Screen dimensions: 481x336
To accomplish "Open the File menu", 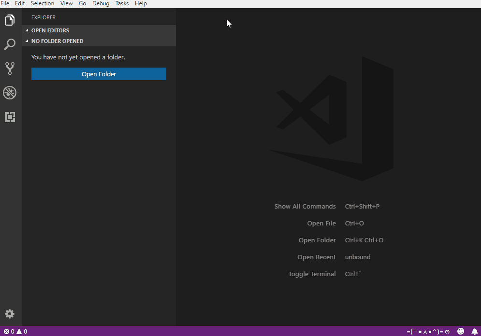I will [x=5, y=3].
